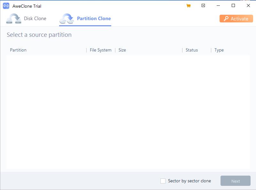Click the Next button

coord(236,181)
